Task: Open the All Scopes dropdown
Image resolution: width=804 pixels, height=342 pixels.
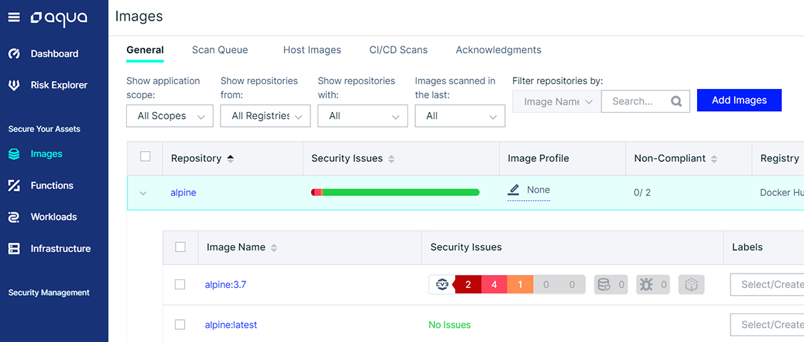Action: [170, 116]
